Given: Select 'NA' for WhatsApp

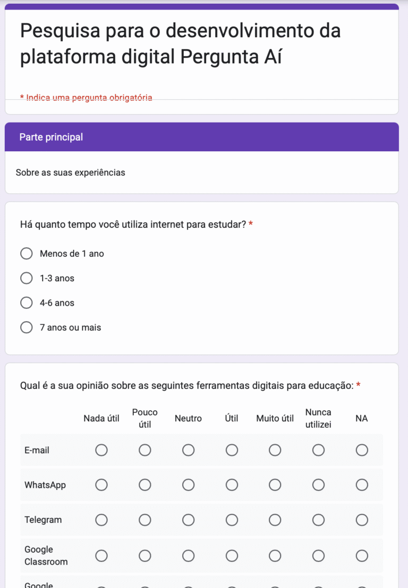Looking at the screenshot, I should [x=362, y=485].
